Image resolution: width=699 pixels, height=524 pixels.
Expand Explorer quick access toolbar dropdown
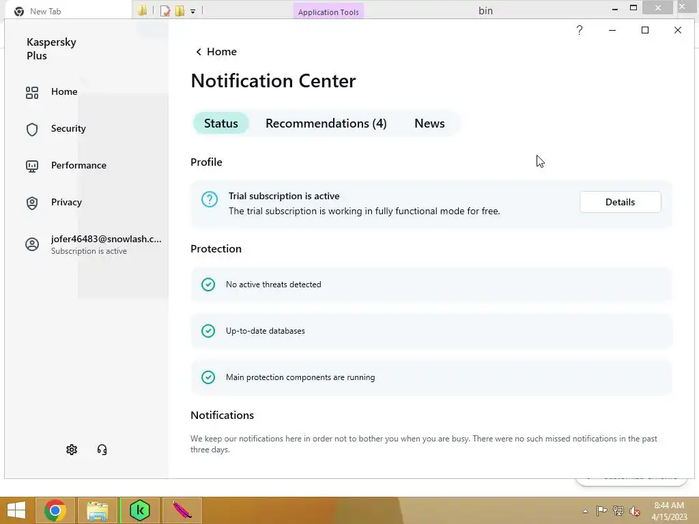coord(193,12)
